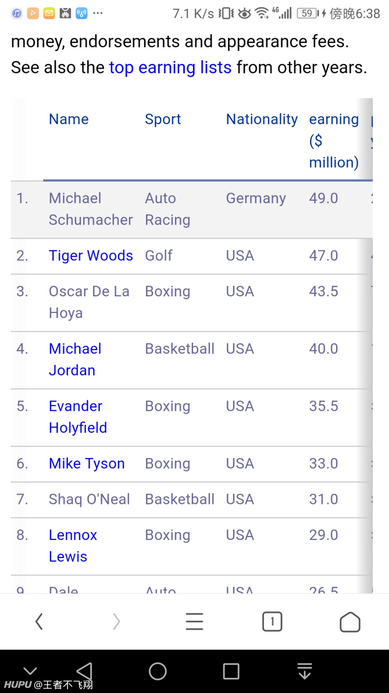Tap Android home circle button
The image size is (389, 693).
[x=158, y=671]
